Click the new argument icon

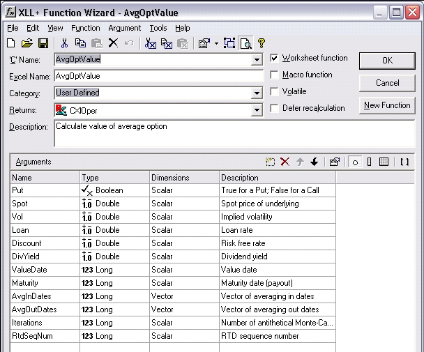click(x=270, y=162)
